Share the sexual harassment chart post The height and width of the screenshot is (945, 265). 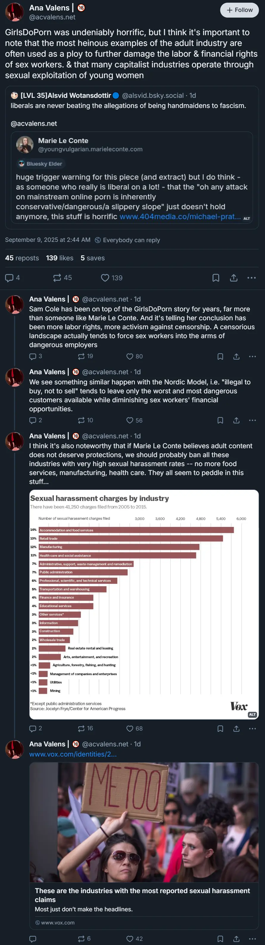click(x=236, y=728)
